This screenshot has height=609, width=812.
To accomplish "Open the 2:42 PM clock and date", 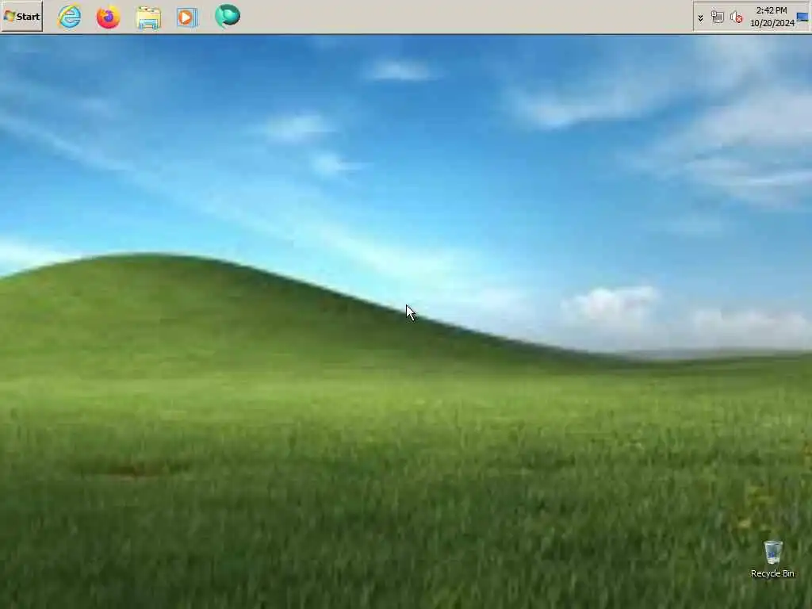I will click(772, 17).
